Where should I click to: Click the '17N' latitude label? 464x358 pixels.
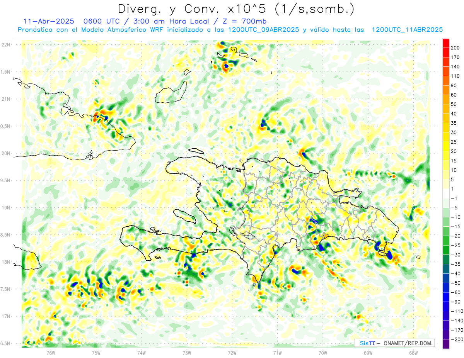pos(6,316)
